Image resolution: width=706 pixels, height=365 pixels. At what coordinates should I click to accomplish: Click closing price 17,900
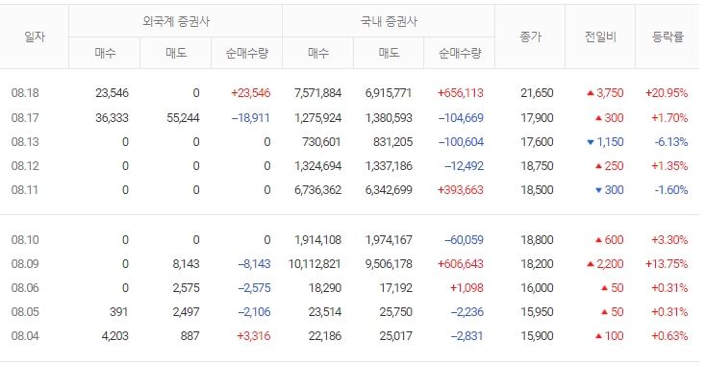[537, 118]
